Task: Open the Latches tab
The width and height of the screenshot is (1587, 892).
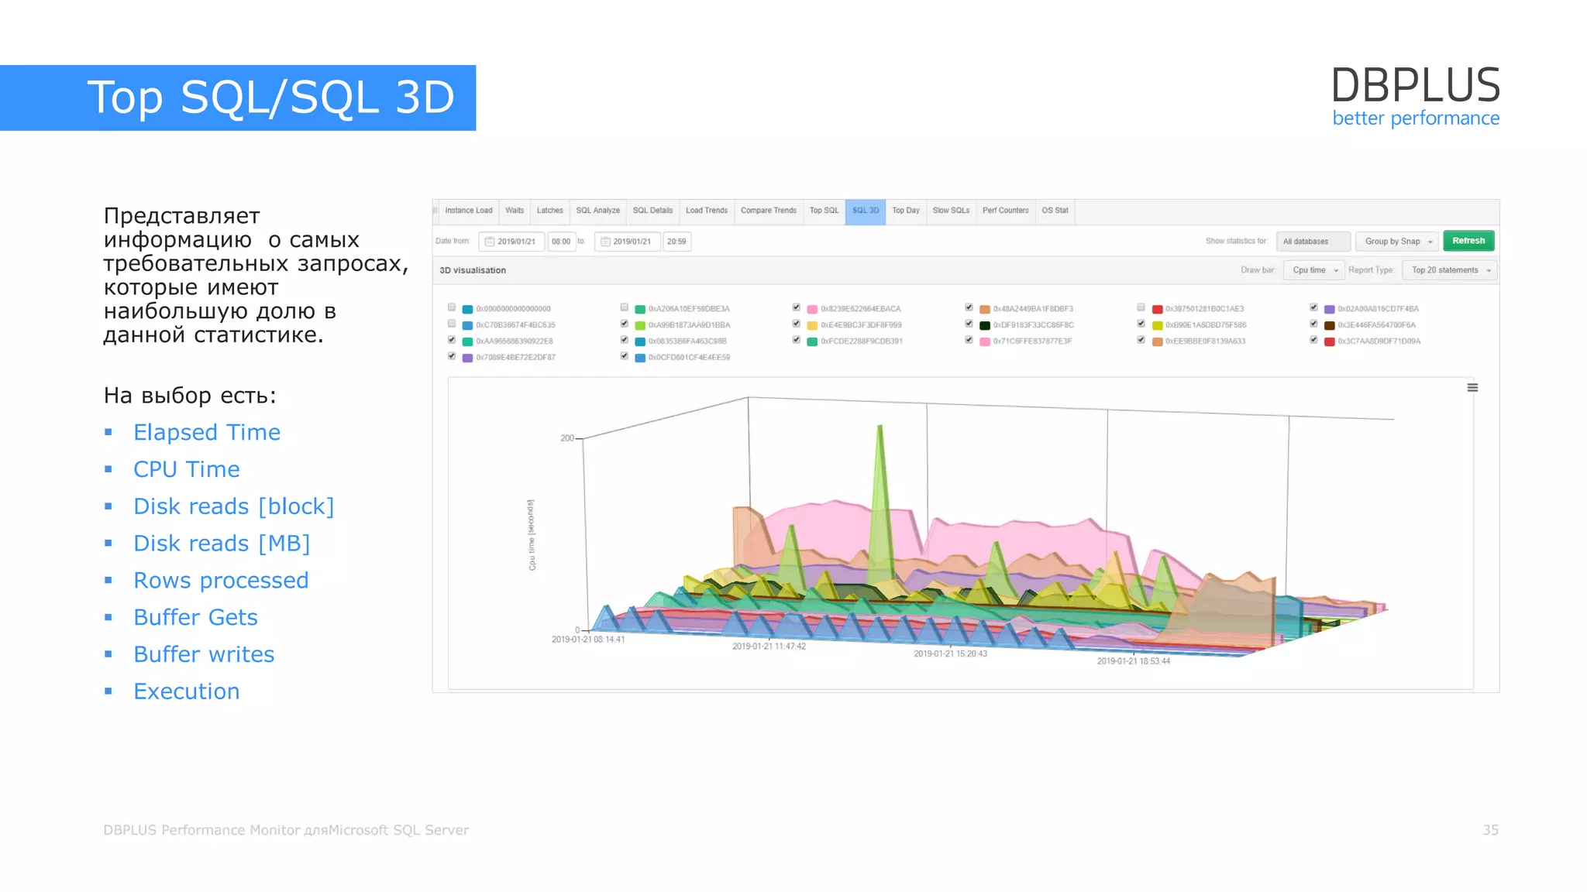Action: [x=549, y=211]
